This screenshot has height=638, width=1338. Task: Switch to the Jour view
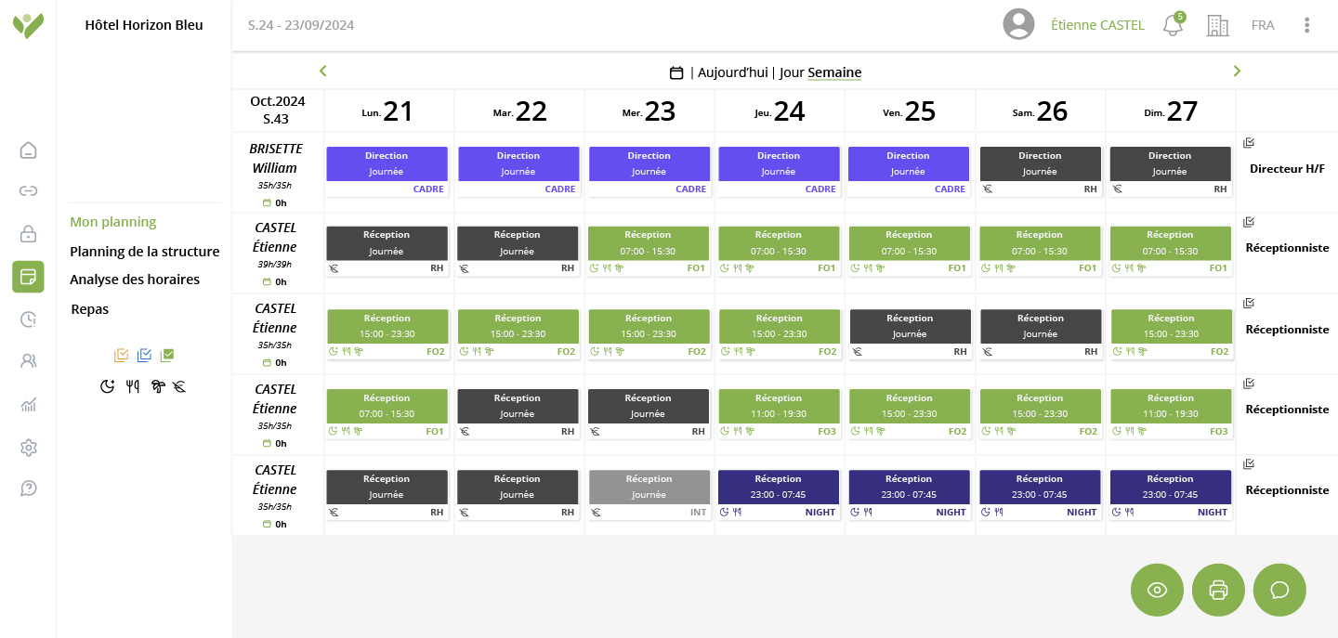click(792, 72)
